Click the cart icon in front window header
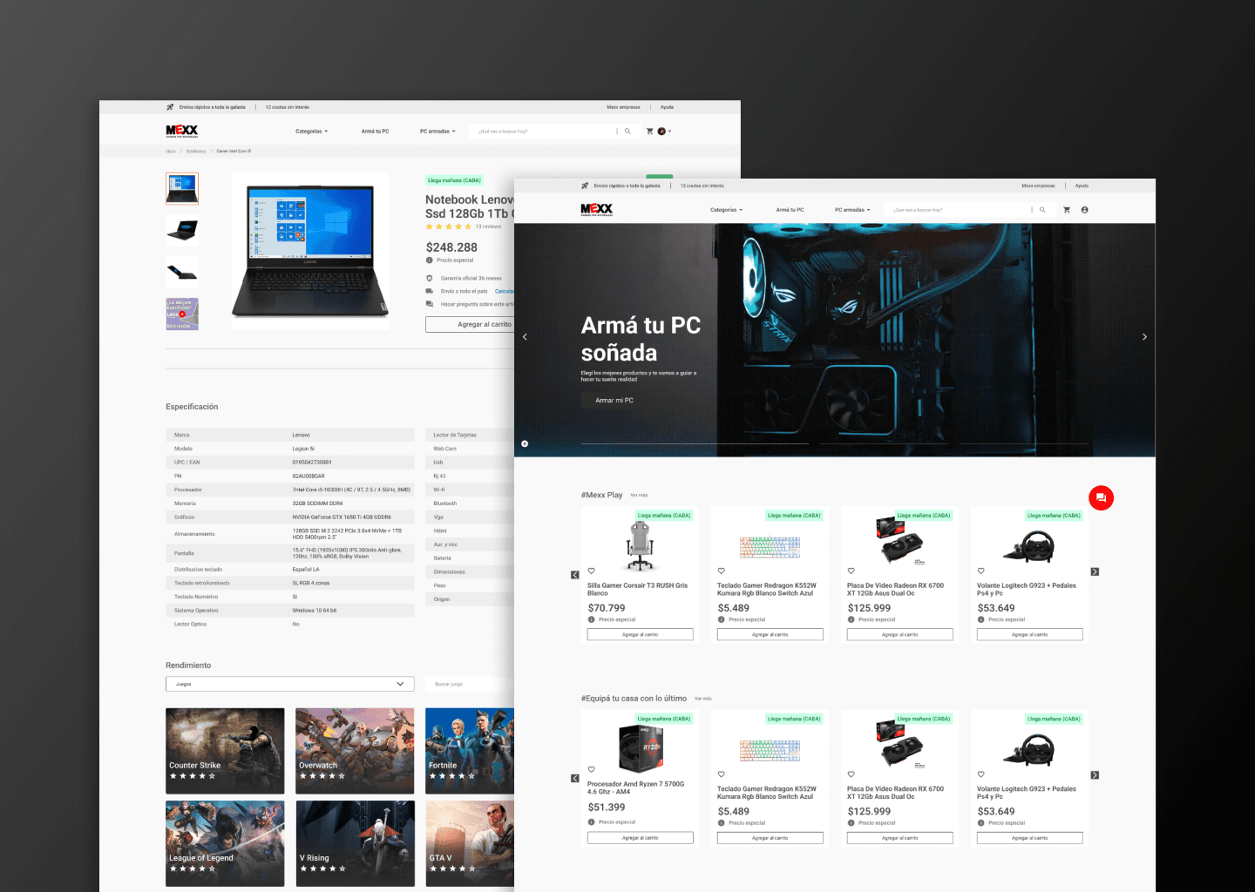Viewport: 1255px width, 892px height. point(1067,210)
